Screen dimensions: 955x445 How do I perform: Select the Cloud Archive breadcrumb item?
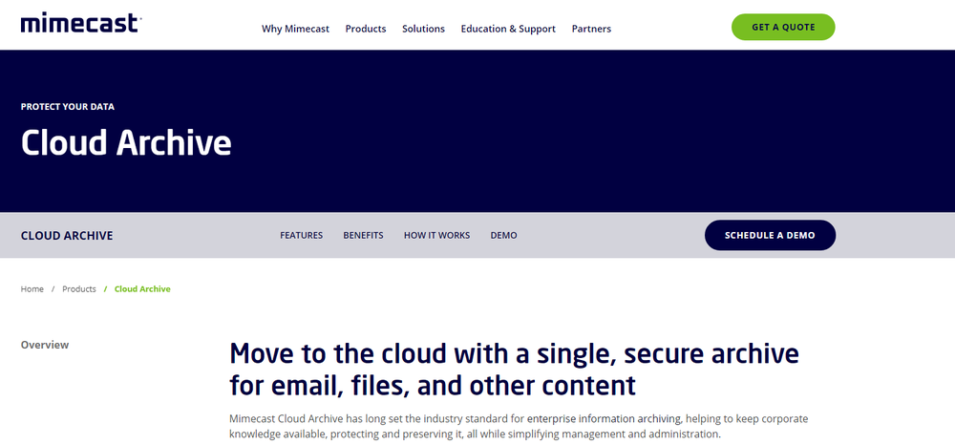tap(142, 289)
